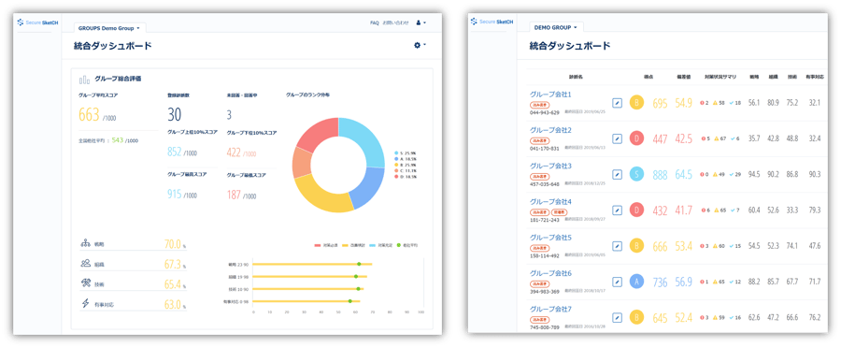Open the グループ会社1 link
Screen dimensions: 841x348
click(550, 94)
